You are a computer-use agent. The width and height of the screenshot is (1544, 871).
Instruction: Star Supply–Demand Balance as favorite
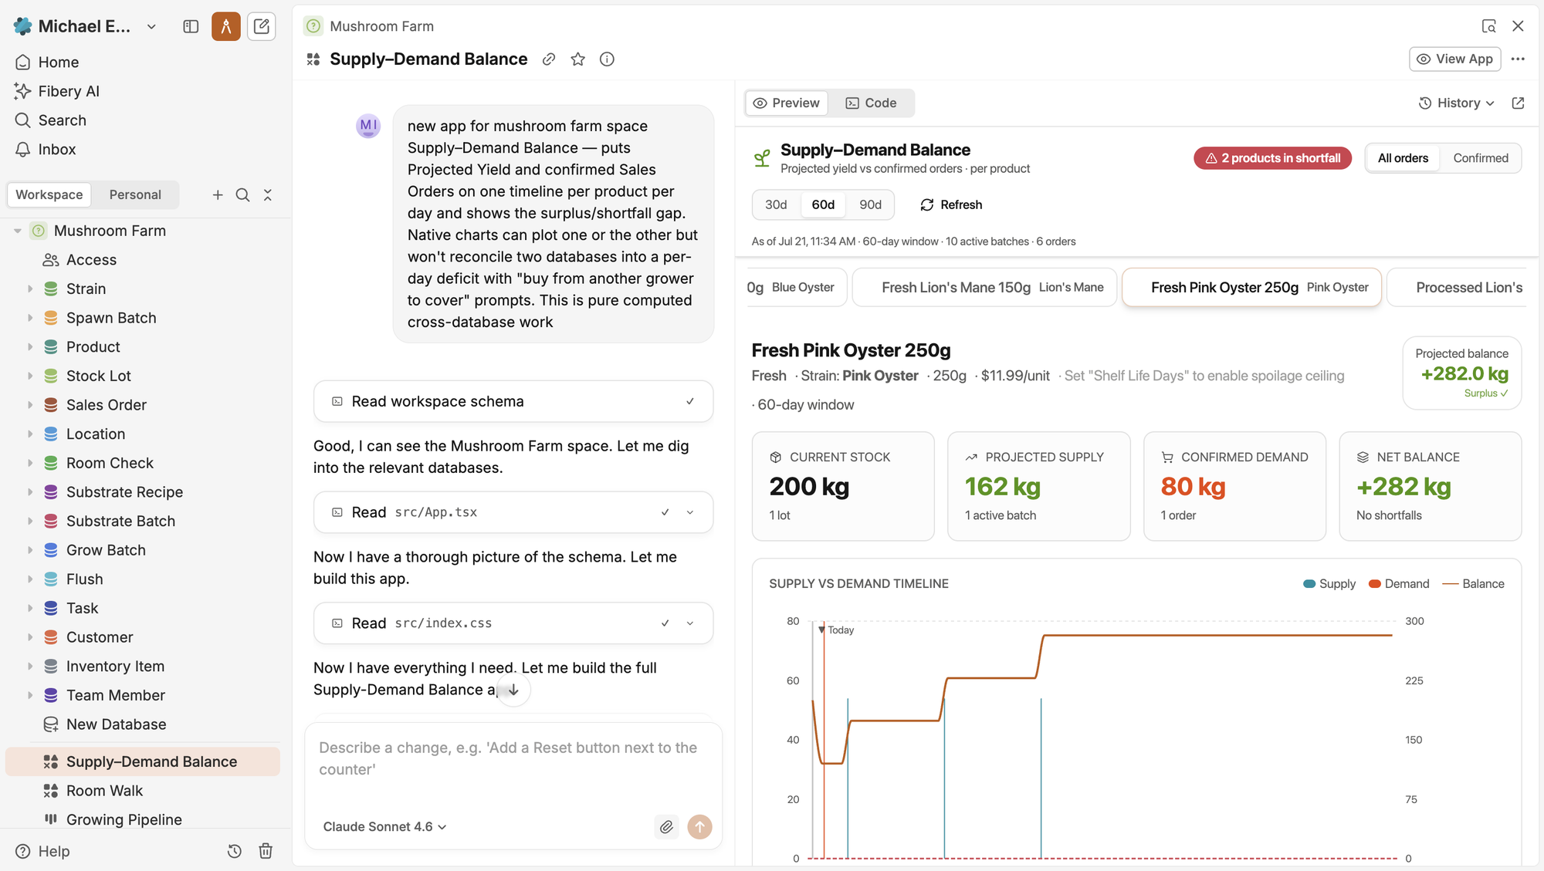(x=578, y=59)
